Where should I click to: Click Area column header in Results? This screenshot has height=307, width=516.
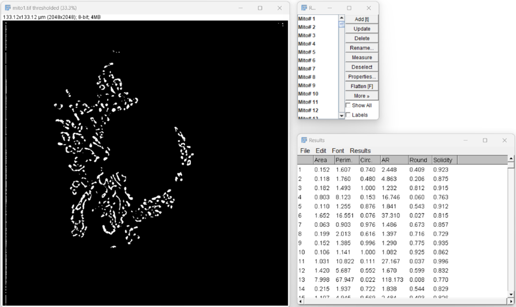pyautogui.click(x=323, y=160)
